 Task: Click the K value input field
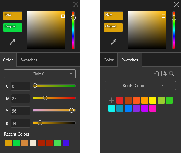20,123
